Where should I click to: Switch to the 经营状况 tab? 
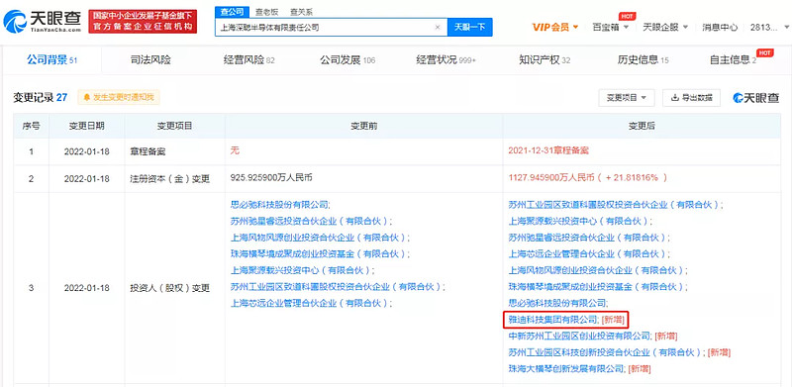tap(446, 60)
